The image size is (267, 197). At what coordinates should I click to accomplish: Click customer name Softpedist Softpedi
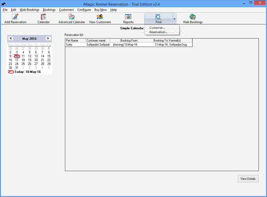(98, 45)
